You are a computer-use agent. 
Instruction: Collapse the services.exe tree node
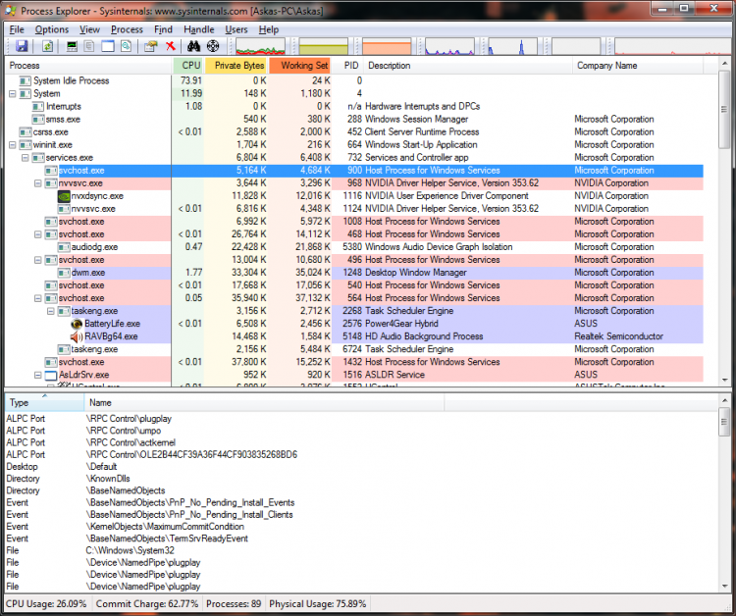26,158
